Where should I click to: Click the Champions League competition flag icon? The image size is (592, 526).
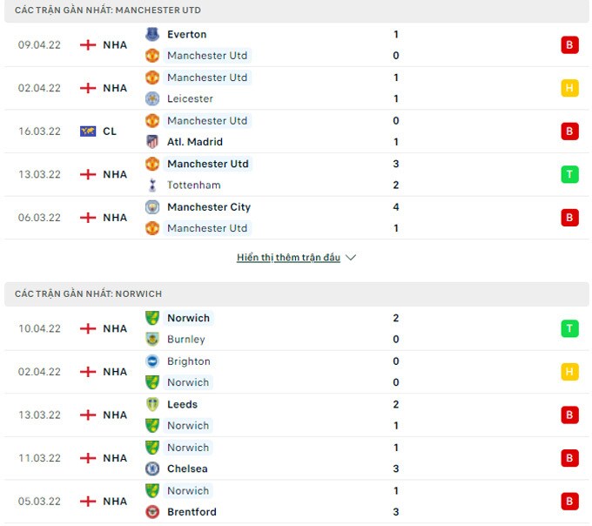coord(88,131)
